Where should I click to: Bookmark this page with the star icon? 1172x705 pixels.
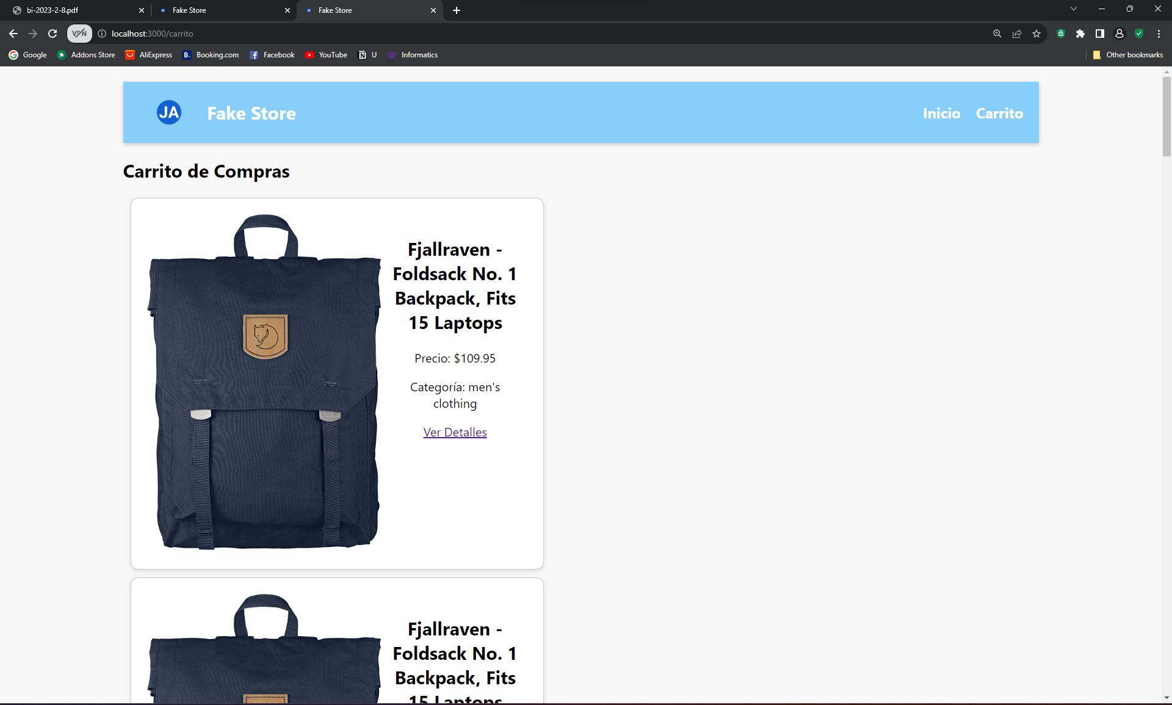pyautogui.click(x=1036, y=34)
